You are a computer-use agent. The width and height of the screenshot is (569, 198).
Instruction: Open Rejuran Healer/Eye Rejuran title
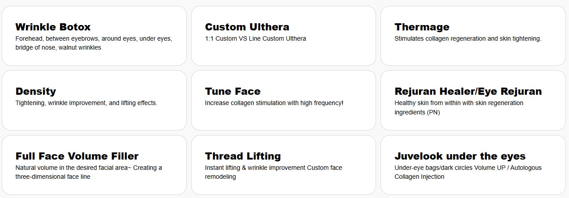coord(468,91)
